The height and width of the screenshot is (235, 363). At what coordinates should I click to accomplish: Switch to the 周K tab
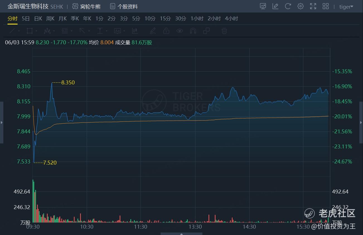tap(50, 19)
